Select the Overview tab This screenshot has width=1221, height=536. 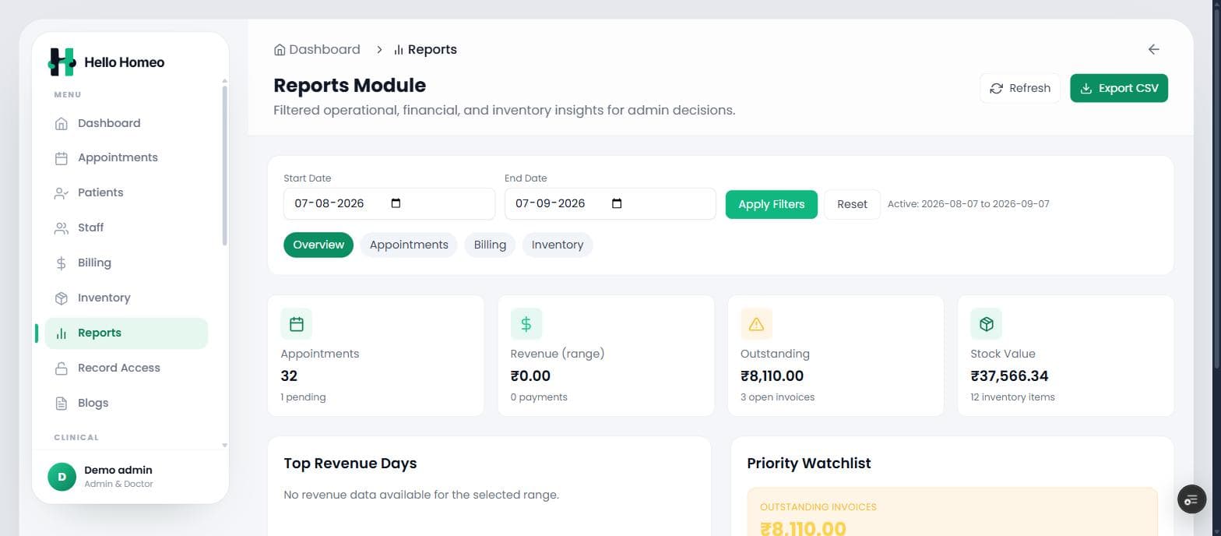point(318,245)
